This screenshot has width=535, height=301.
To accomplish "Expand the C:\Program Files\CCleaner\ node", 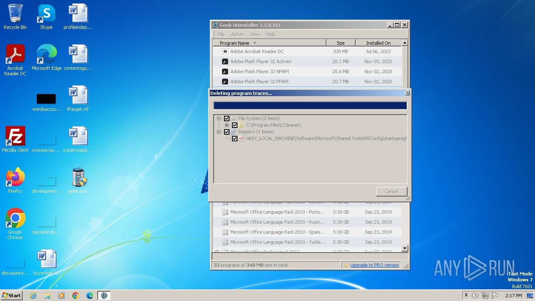I will pos(227,125).
